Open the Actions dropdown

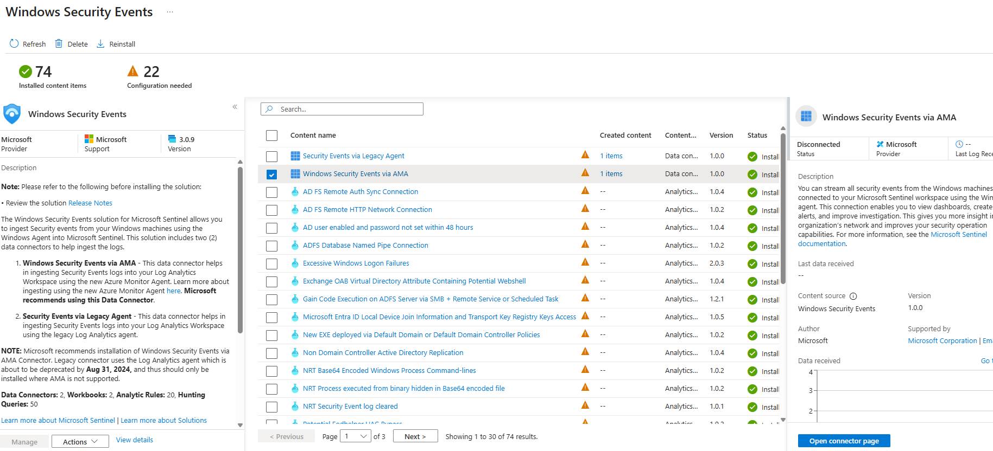(x=80, y=442)
